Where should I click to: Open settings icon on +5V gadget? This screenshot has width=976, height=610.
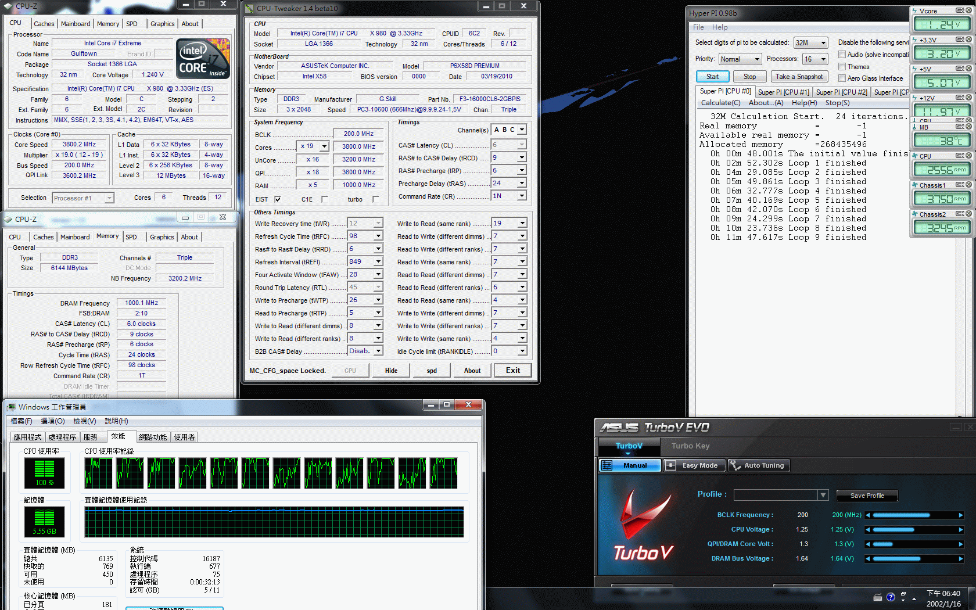[960, 69]
